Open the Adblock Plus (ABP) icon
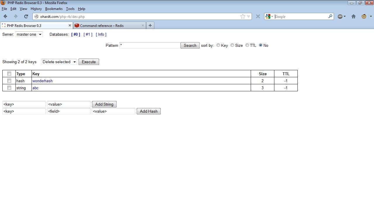This screenshot has width=374, height=218. (x=340, y=16)
